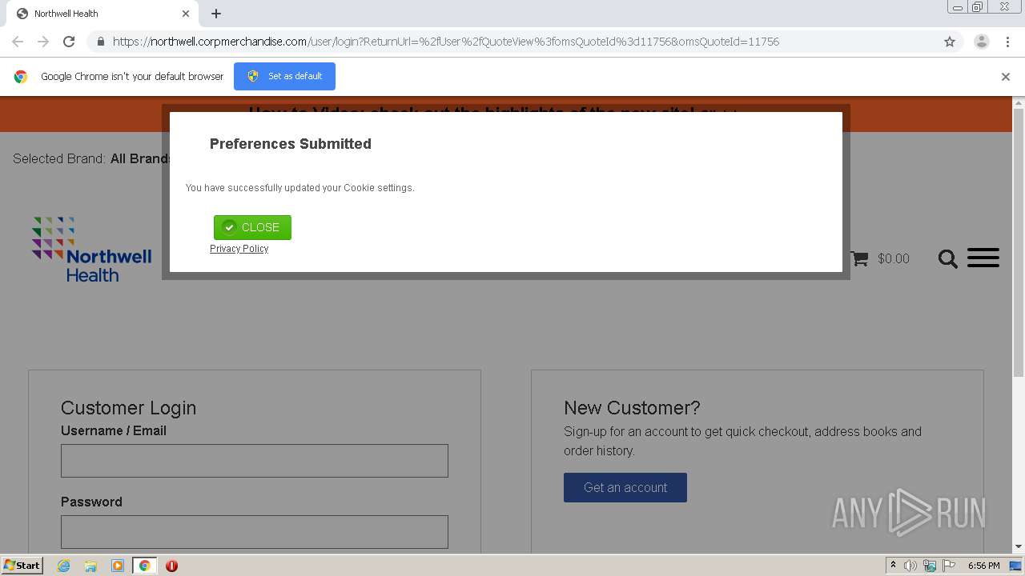This screenshot has width=1025, height=576.
Task: Click the Show desktop button in taskbar
Action: pyautogui.click(x=1015, y=566)
